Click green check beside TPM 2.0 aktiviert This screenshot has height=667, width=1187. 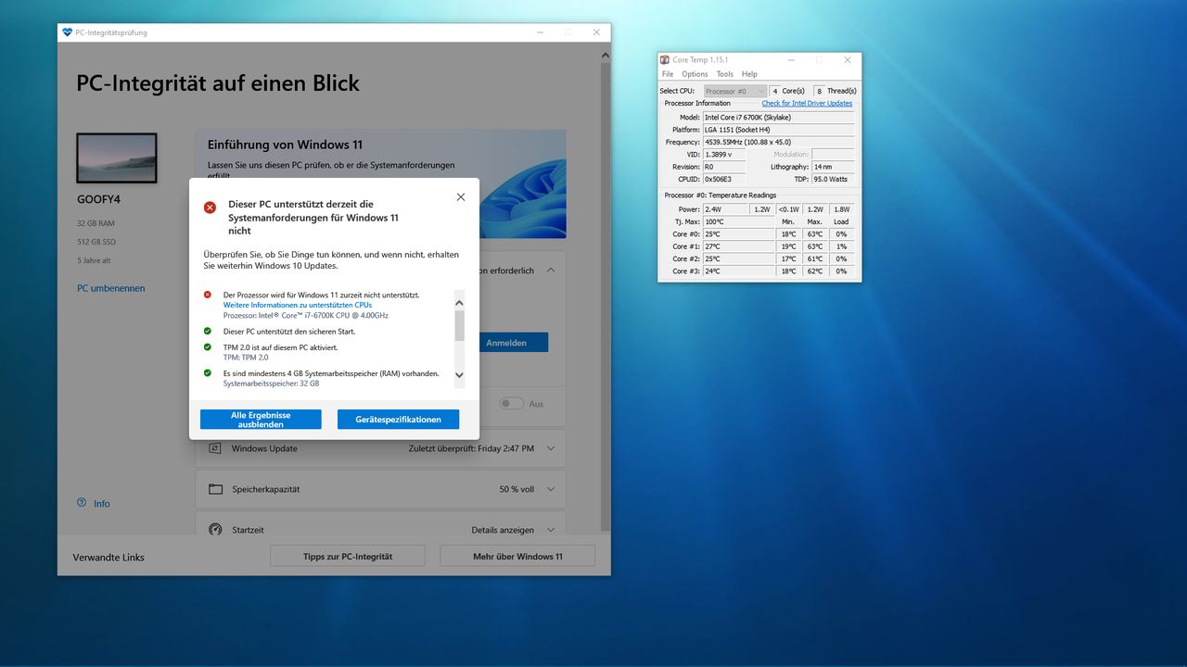point(208,347)
